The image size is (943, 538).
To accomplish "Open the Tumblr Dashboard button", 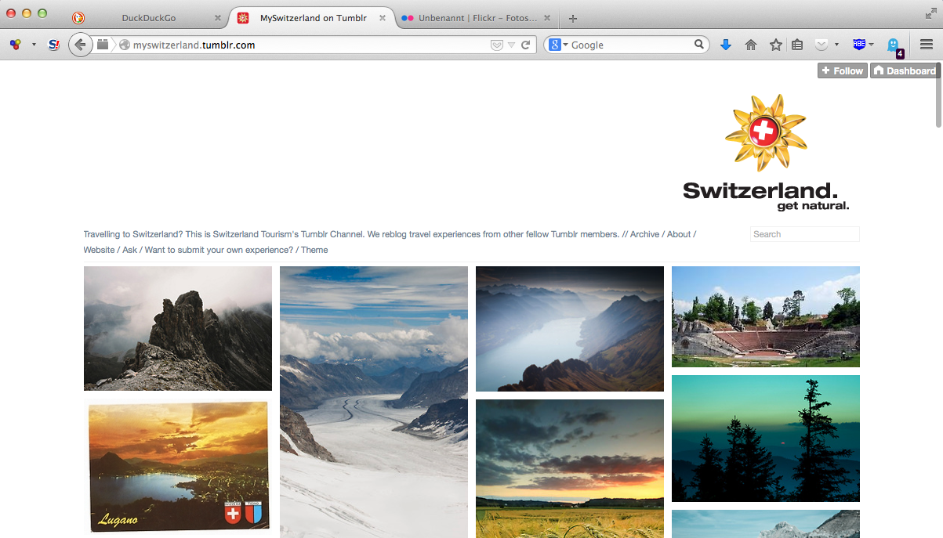I will pyautogui.click(x=905, y=70).
